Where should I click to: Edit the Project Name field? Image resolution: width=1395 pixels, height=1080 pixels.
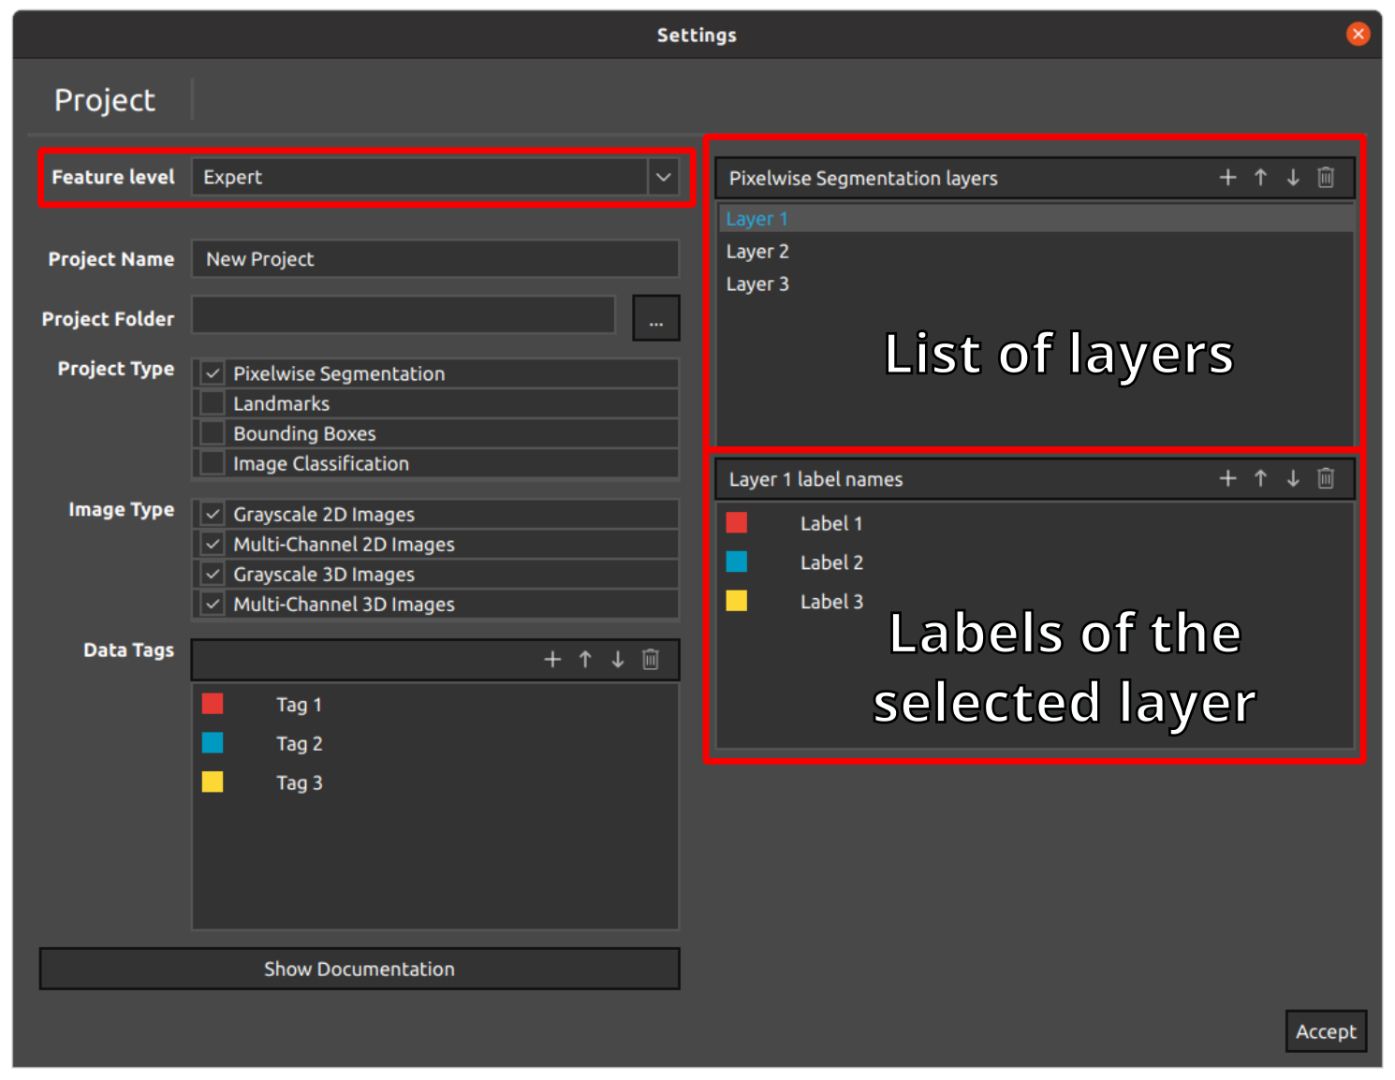(435, 259)
